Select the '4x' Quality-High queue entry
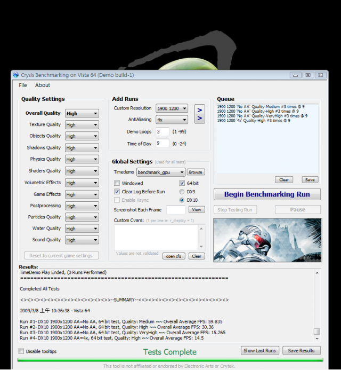This screenshot has width=341, height=370. tap(254, 121)
